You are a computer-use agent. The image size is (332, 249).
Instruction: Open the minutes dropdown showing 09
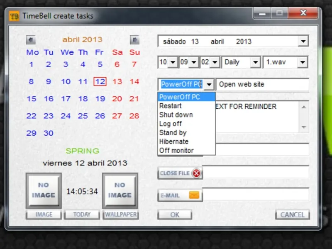tap(194, 62)
